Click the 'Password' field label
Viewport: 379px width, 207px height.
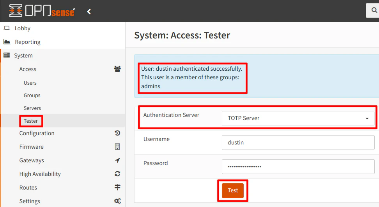coord(156,163)
